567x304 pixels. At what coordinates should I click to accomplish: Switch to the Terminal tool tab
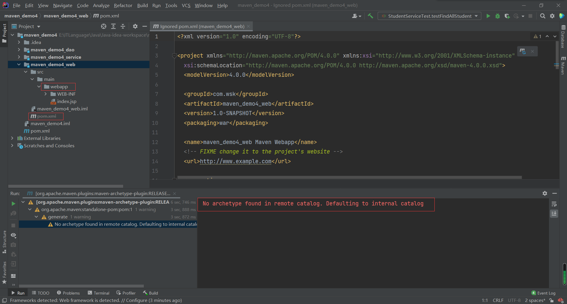pyautogui.click(x=99, y=293)
